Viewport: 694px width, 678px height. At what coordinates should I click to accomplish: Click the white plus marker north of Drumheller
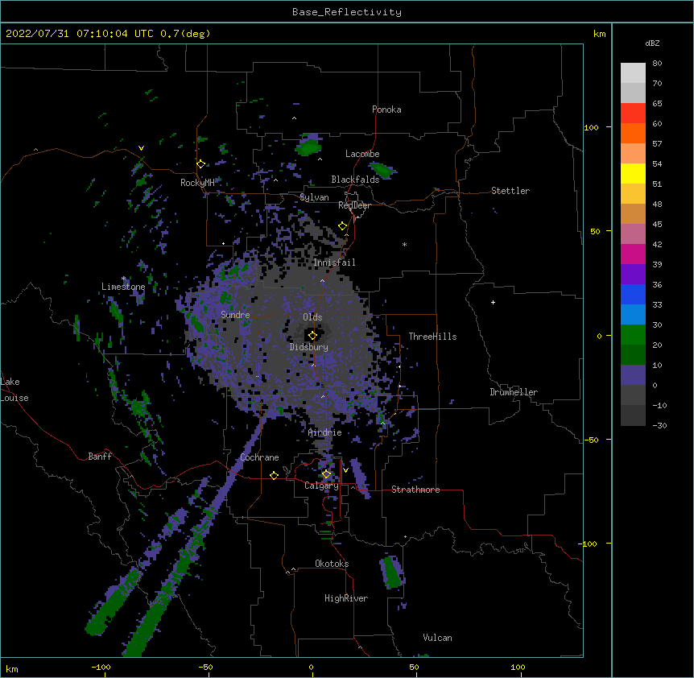tap(493, 302)
